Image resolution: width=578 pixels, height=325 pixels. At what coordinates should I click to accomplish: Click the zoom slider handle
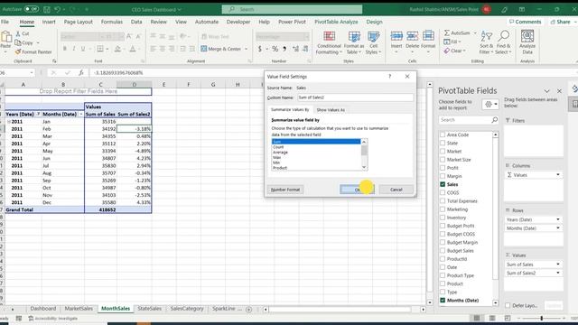click(x=542, y=318)
